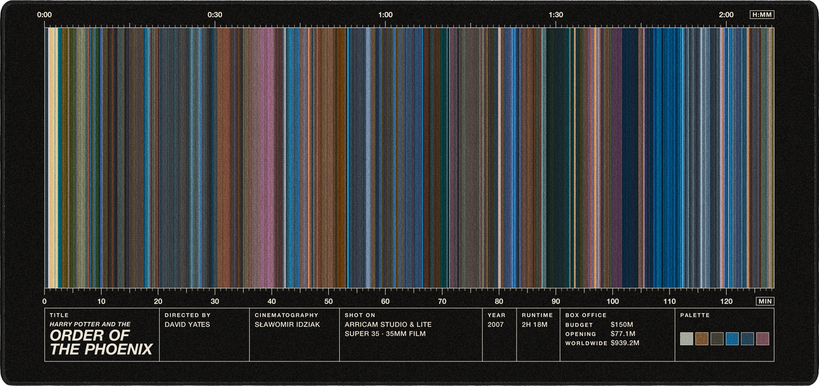Click minute label 10 on bottom axis
Image resolution: width=819 pixels, height=386 pixels.
tap(101, 301)
